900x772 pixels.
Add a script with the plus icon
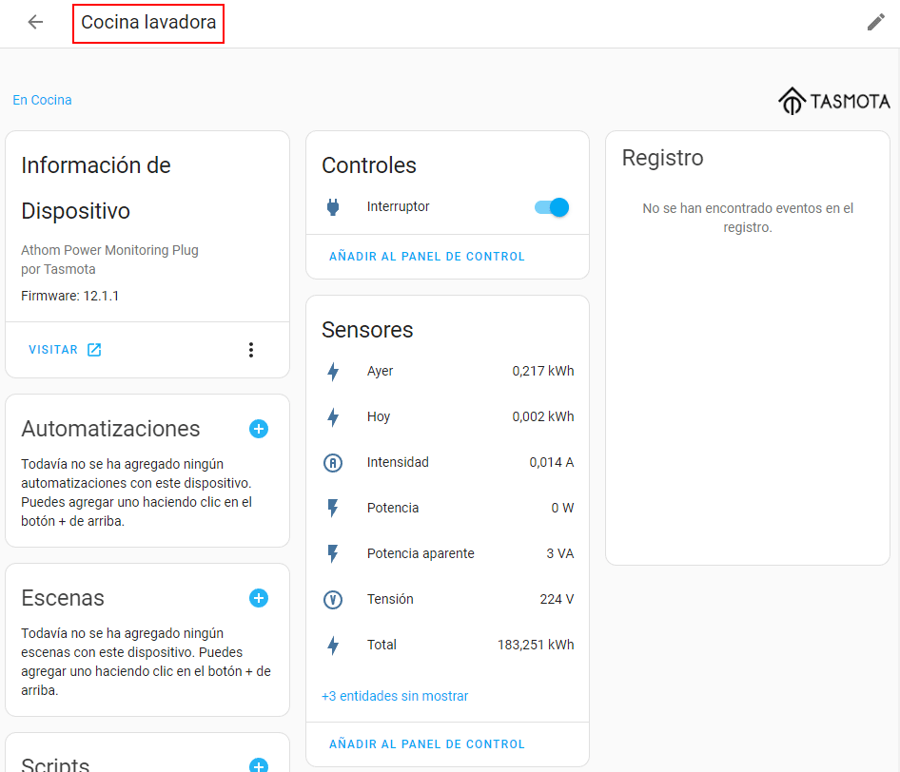click(x=259, y=765)
